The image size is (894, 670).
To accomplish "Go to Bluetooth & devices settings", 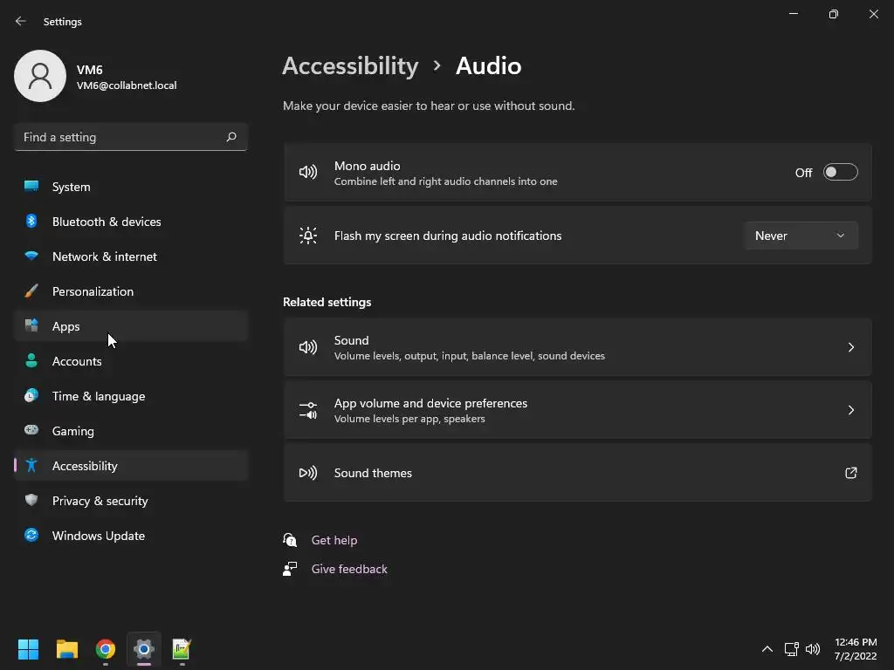I will [x=107, y=222].
